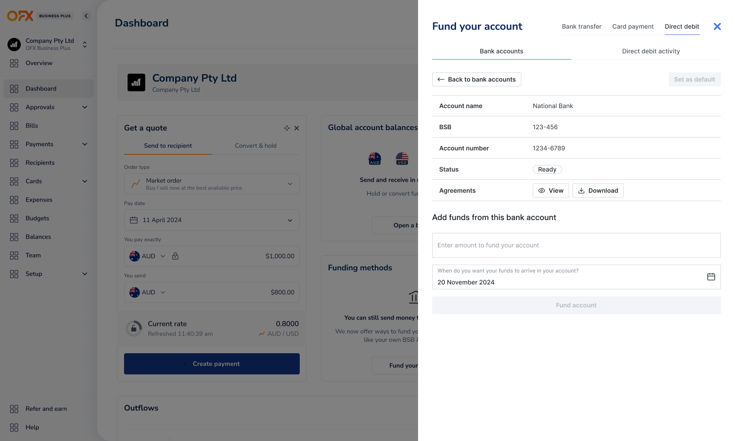Open the Pay date dropdown

point(212,220)
